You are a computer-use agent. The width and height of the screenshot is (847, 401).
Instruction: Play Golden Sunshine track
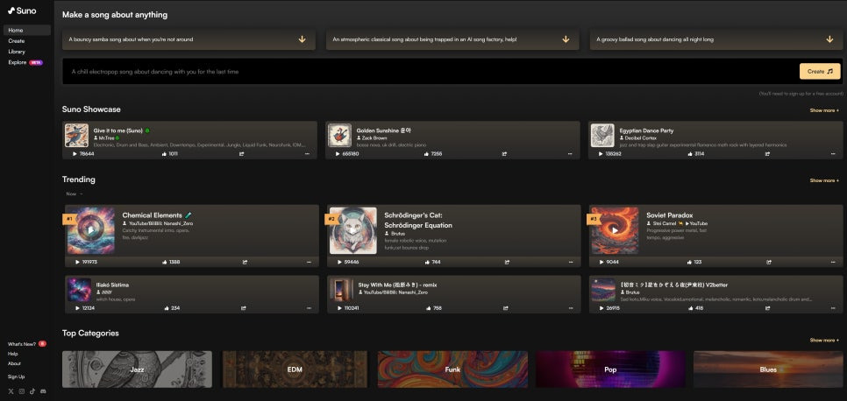tap(338, 154)
